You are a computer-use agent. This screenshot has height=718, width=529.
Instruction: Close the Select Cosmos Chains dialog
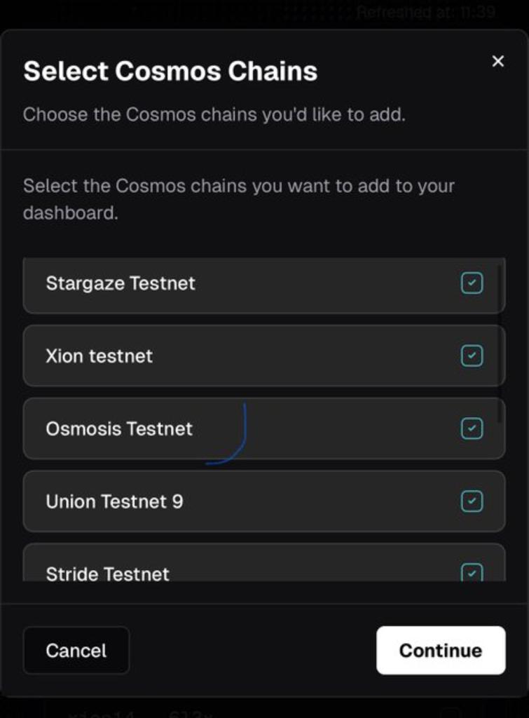tap(498, 61)
